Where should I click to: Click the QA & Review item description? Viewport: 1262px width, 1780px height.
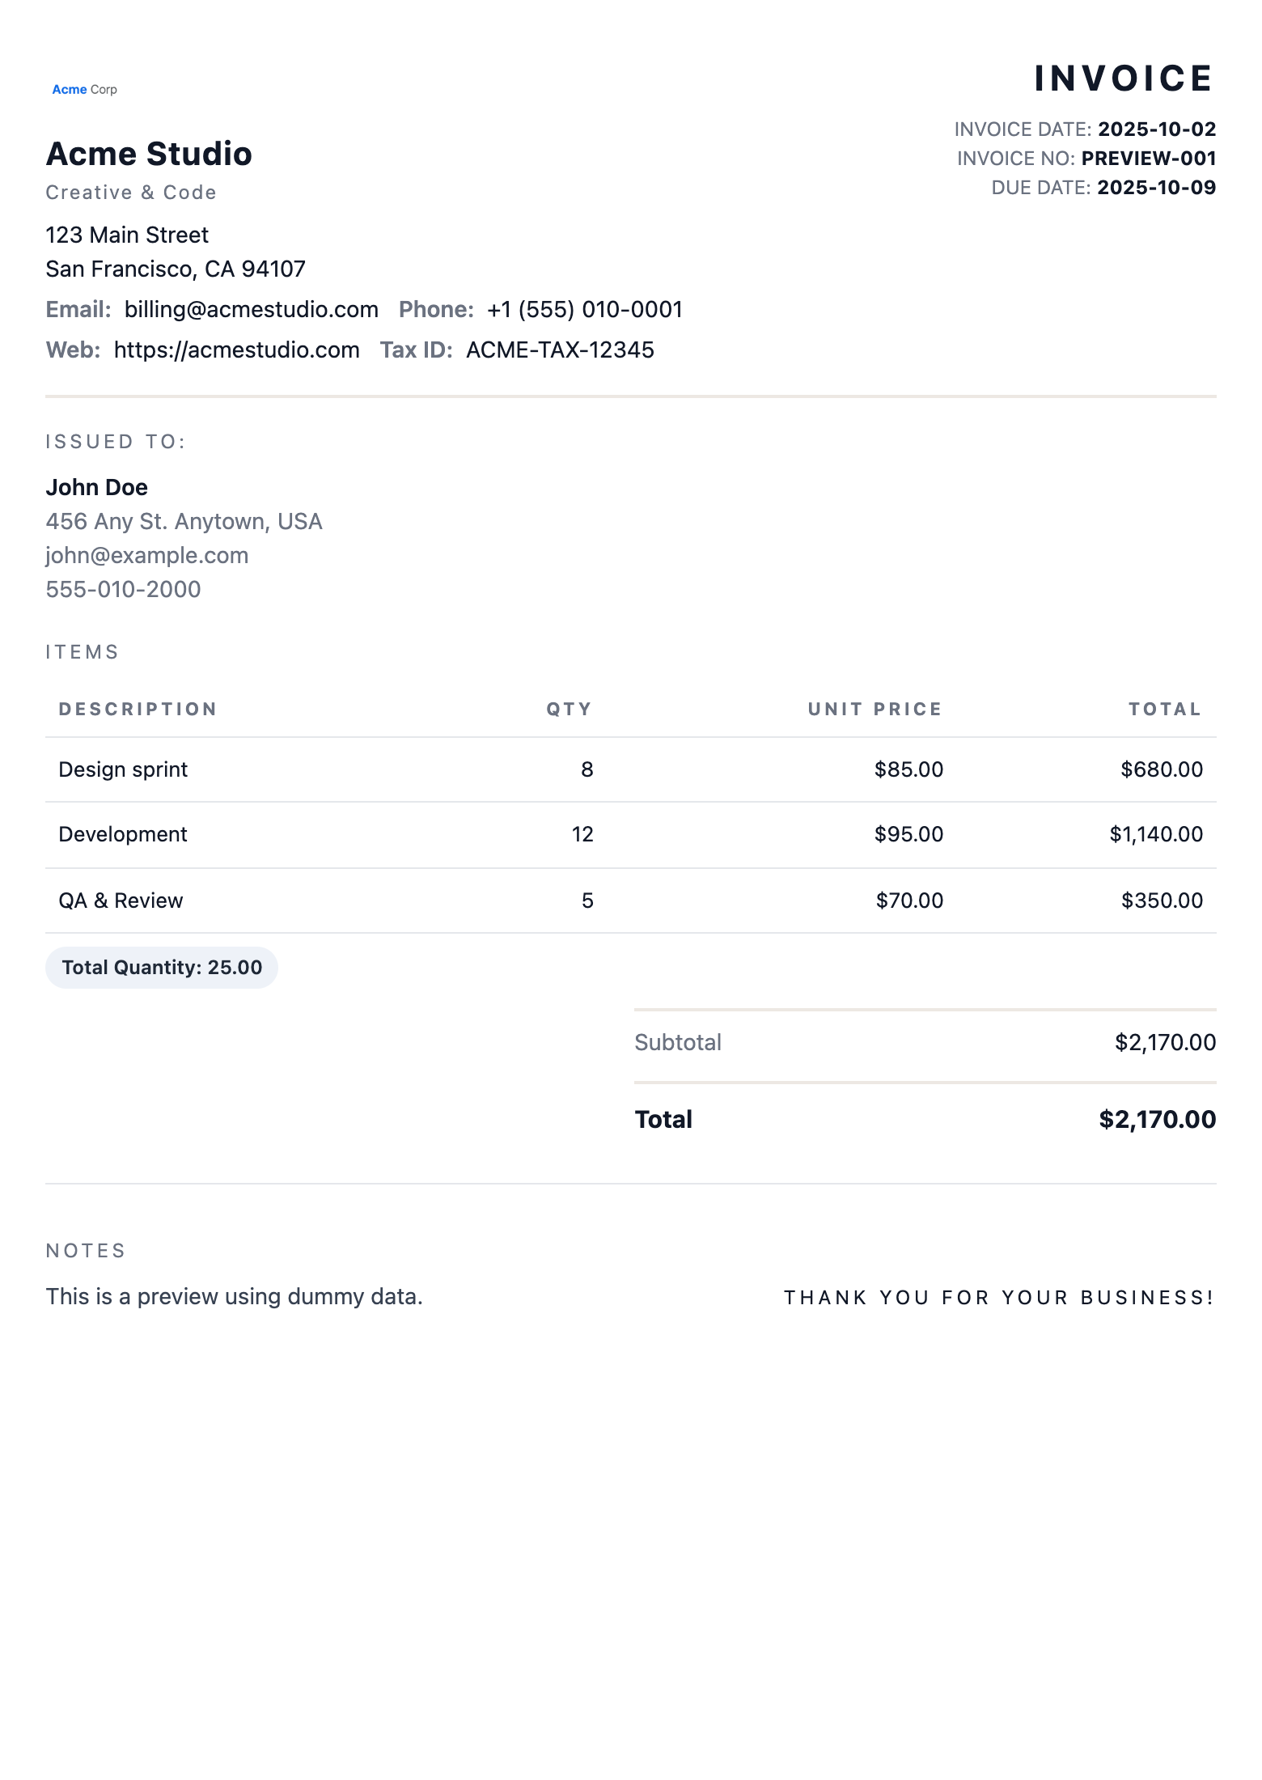(x=121, y=901)
